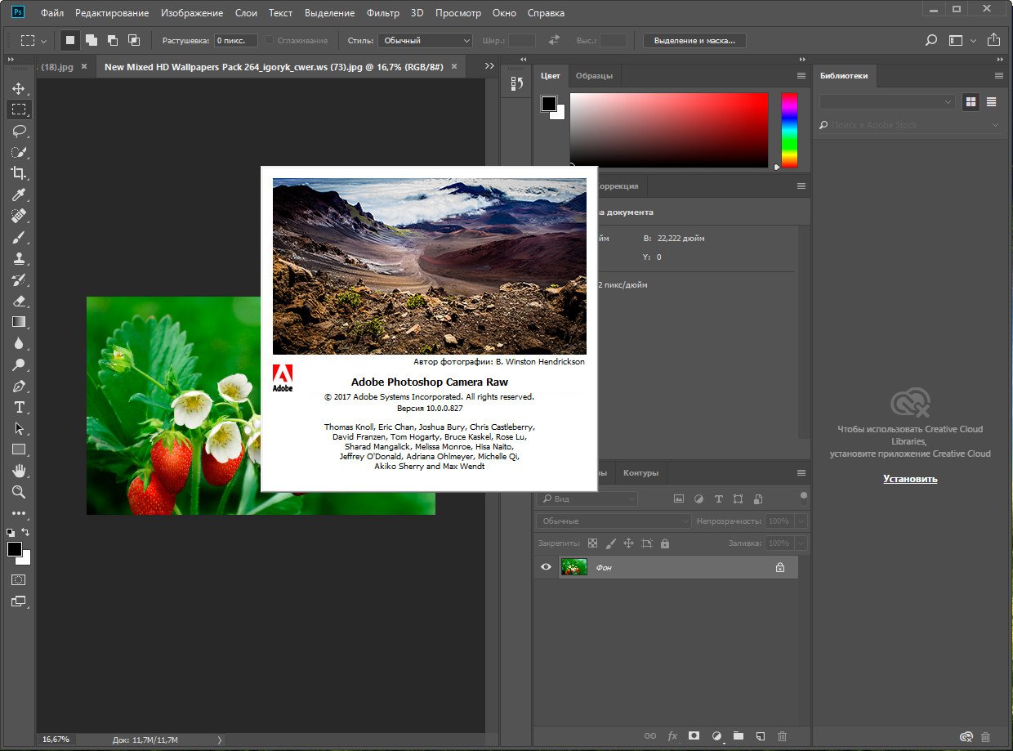Viewport: 1013px width, 751px height.
Task: Click the Выделение и маска button
Action: coord(694,40)
